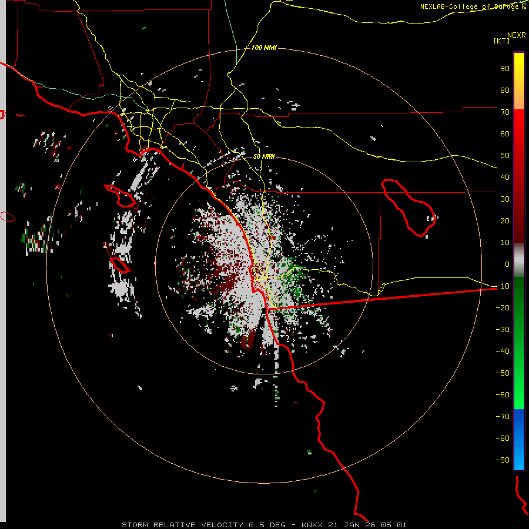The width and height of the screenshot is (529, 529).
Task: Click the 40 value on velocity scale
Action: [505, 177]
